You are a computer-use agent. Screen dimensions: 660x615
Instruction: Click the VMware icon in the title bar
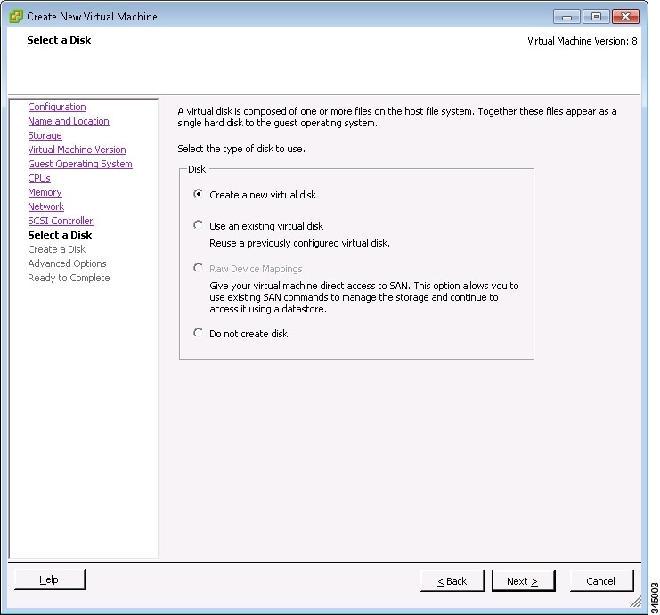pyautogui.click(x=16, y=16)
